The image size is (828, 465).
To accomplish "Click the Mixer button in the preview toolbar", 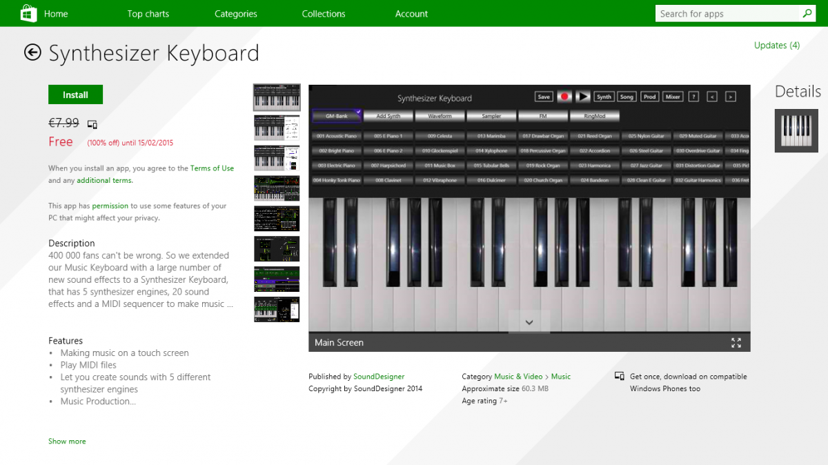I will click(673, 97).
